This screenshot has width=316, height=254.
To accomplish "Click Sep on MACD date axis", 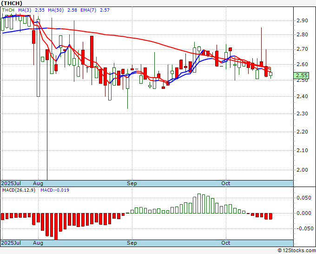I will [132, 243].
